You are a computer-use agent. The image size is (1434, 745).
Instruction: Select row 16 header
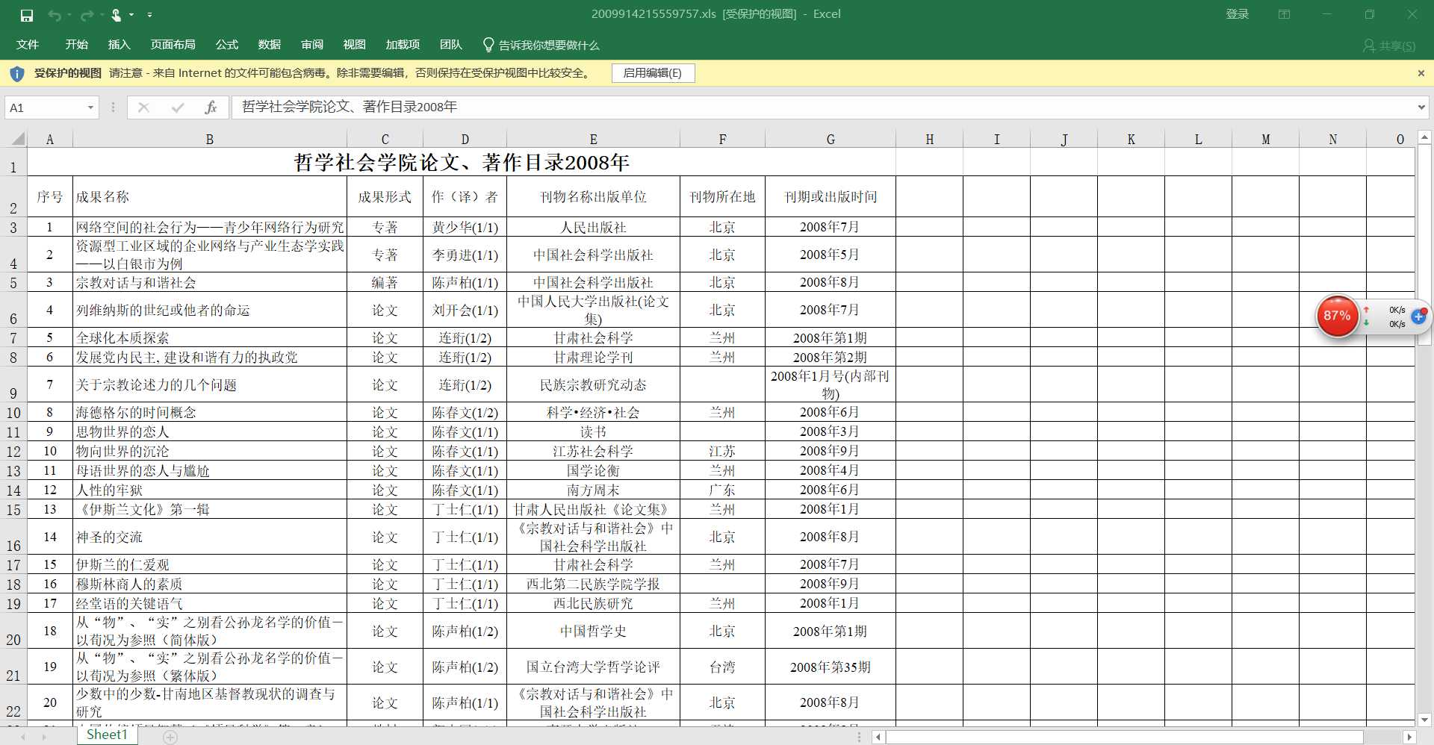tap(13, 537)
